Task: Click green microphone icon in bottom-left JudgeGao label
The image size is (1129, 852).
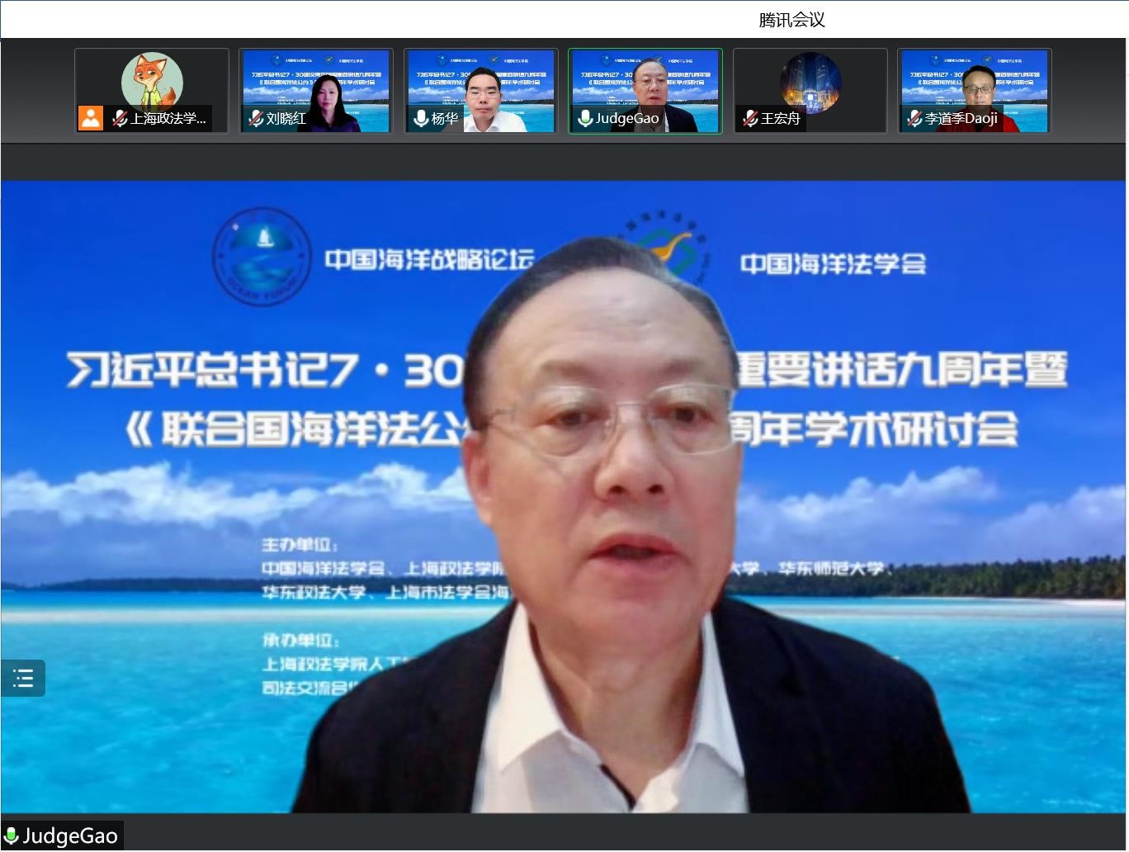Action: pyautogui.click(x=12, y=836)
